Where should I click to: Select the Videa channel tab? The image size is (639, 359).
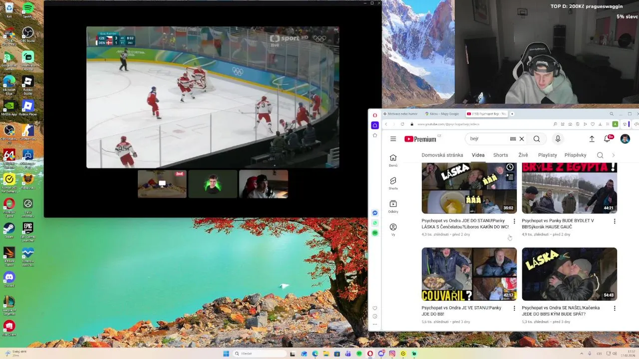478,155
